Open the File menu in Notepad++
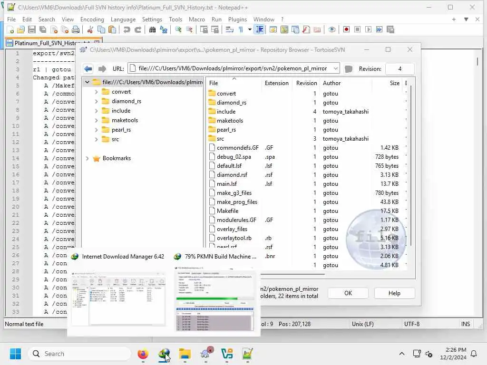This screenshot has width=487, height=365. 11,19
